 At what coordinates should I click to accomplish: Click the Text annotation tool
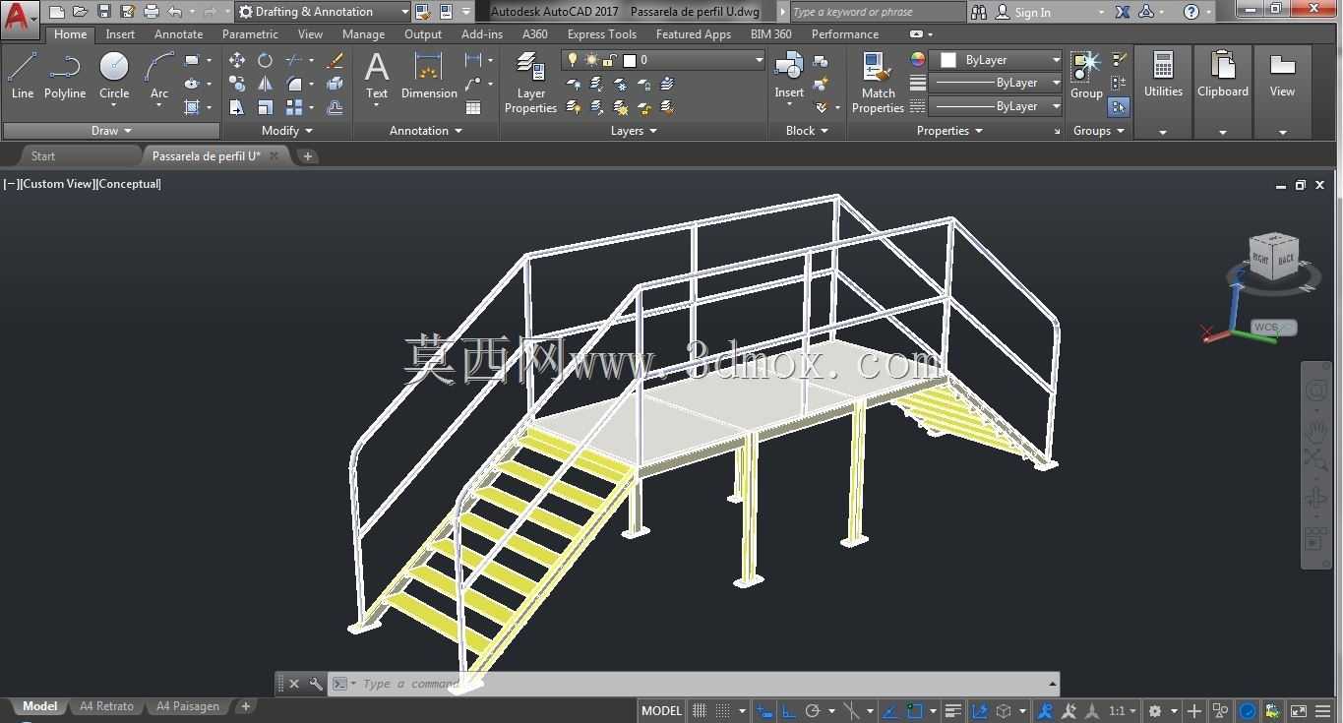[377, 76]
